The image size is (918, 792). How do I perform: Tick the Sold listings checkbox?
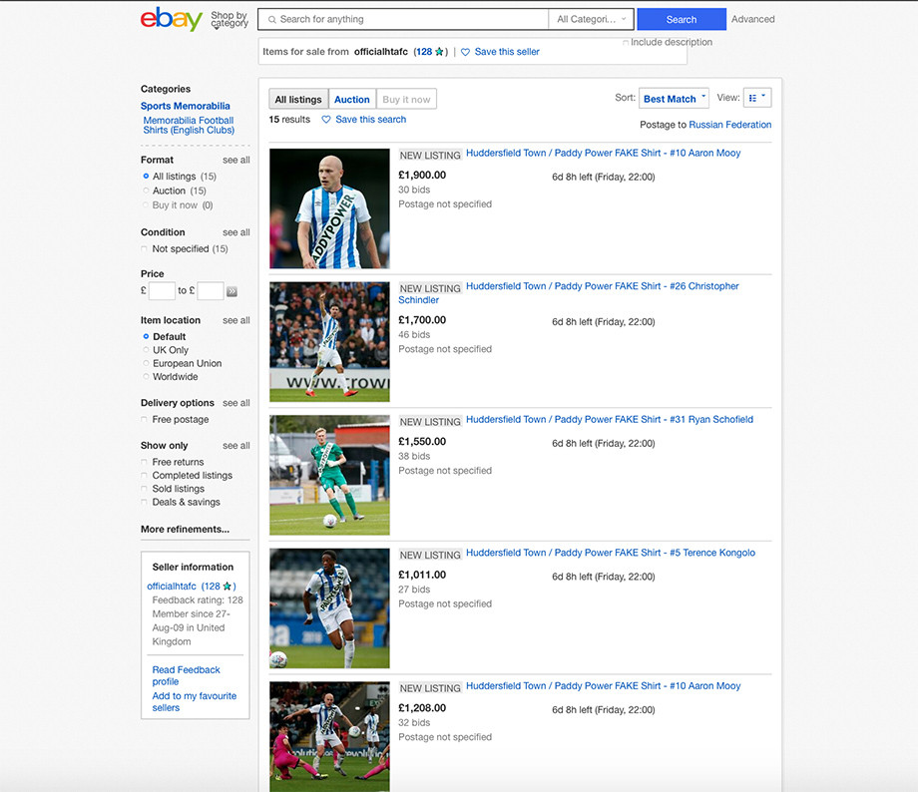click(x=144, y=489)
